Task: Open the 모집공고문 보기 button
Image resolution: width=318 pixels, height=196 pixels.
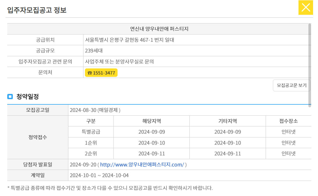Action: [291, 85]
